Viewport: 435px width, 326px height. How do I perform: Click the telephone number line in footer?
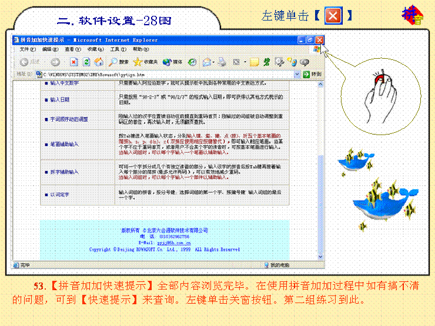coord(165,237)
